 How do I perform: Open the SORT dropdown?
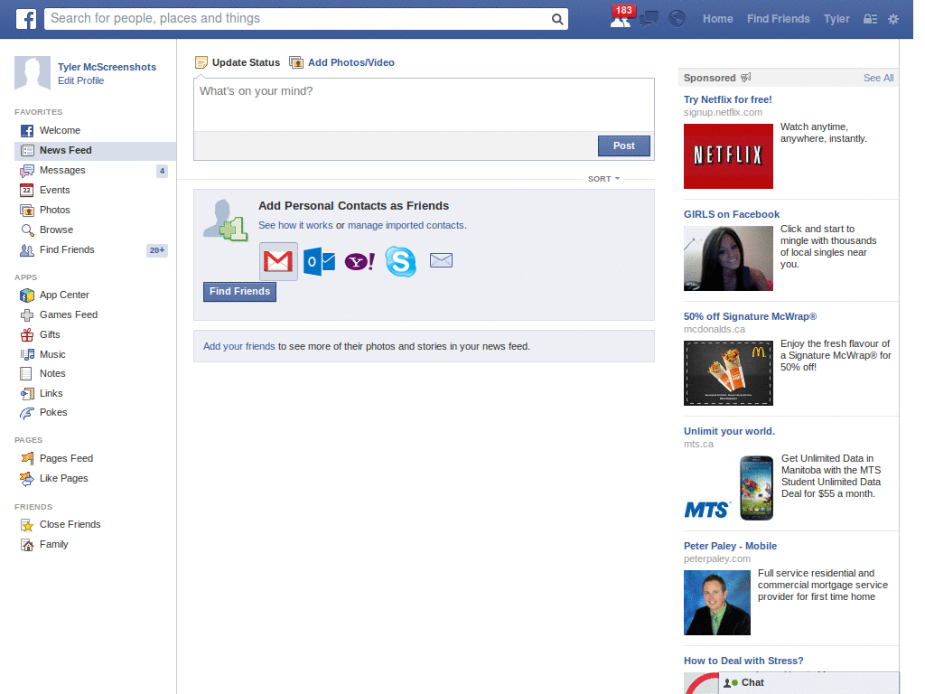(603, 179)
